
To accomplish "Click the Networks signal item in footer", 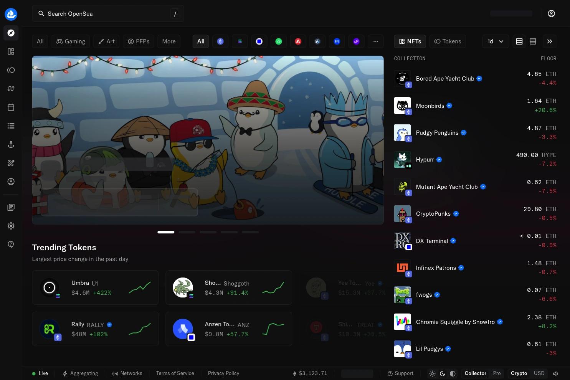I will [127, 373].
